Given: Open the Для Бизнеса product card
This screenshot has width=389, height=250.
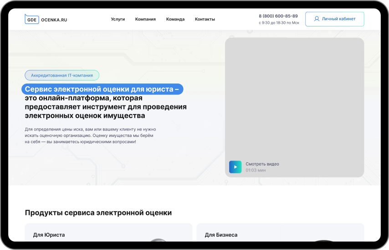Looking at the screenshot, I should (280, 233).
